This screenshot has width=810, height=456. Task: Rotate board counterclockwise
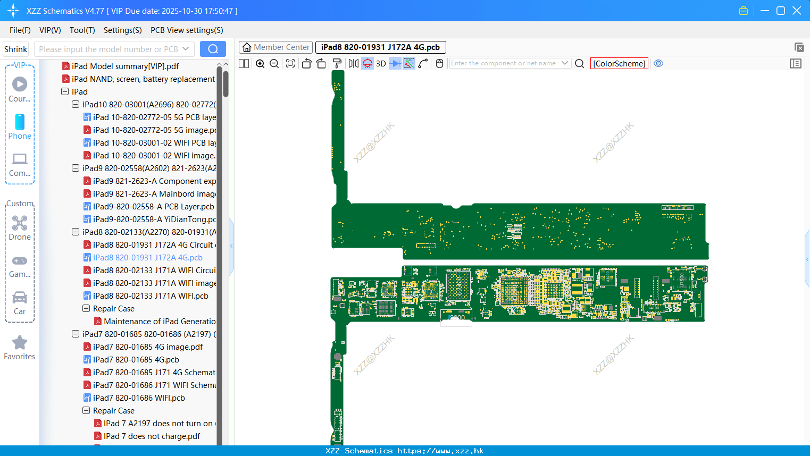click(306, 63)
